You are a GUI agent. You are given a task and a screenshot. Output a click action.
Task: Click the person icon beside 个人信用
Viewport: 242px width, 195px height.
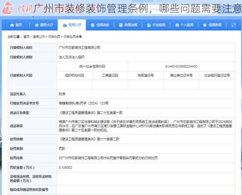click(x=177, y=25)
